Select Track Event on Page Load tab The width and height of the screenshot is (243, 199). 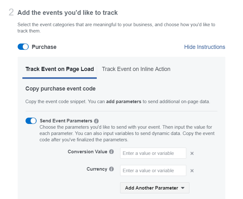60,69
